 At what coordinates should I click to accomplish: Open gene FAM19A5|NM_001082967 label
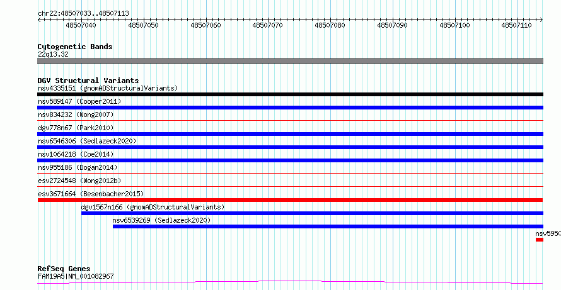click(x=76, y=276)
